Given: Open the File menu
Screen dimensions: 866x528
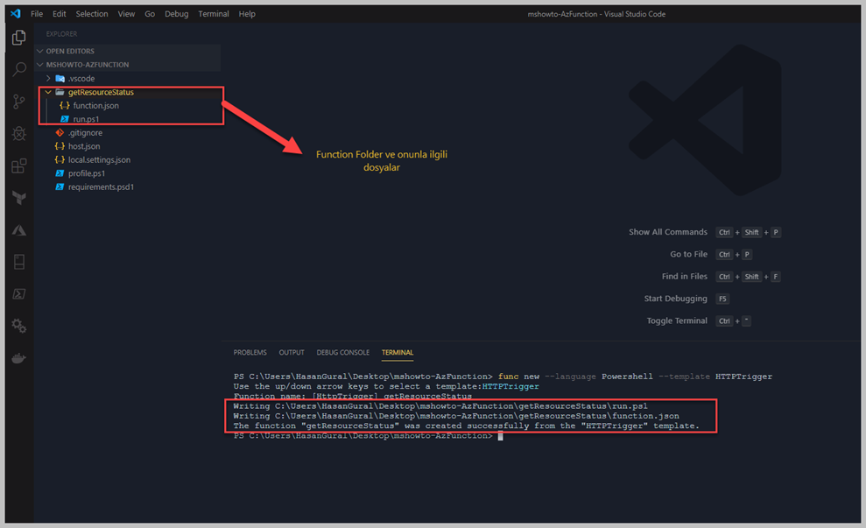Looking at the screenshot, I should pos(37,14).
